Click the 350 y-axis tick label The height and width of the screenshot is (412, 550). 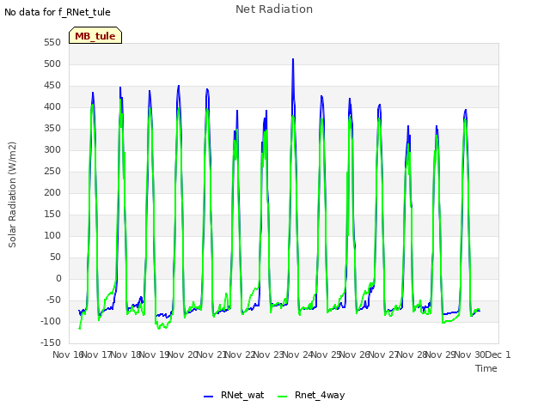52,129
